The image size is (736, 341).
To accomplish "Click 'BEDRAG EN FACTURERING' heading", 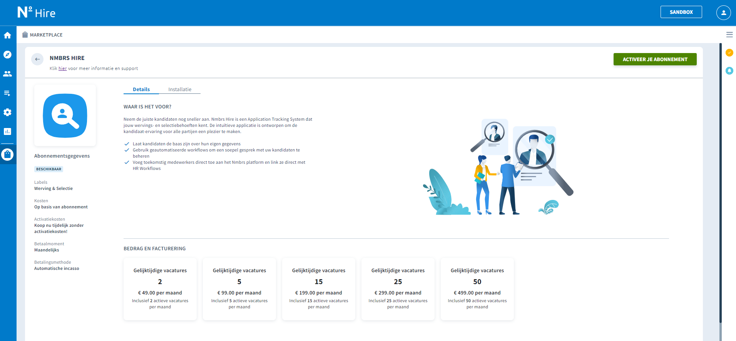I will [155, 249].
